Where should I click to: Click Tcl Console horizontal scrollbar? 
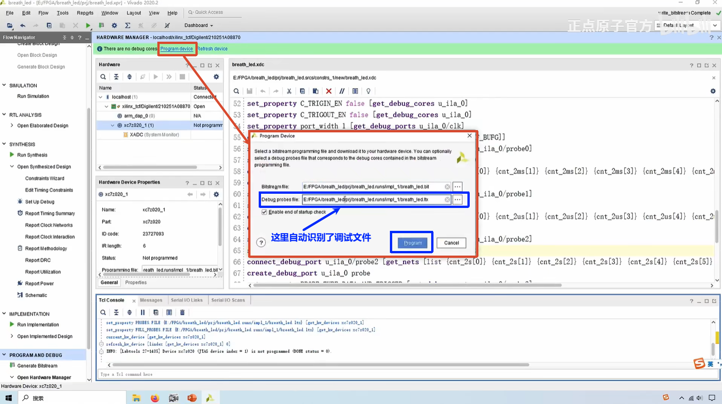[x=320, y=365]
